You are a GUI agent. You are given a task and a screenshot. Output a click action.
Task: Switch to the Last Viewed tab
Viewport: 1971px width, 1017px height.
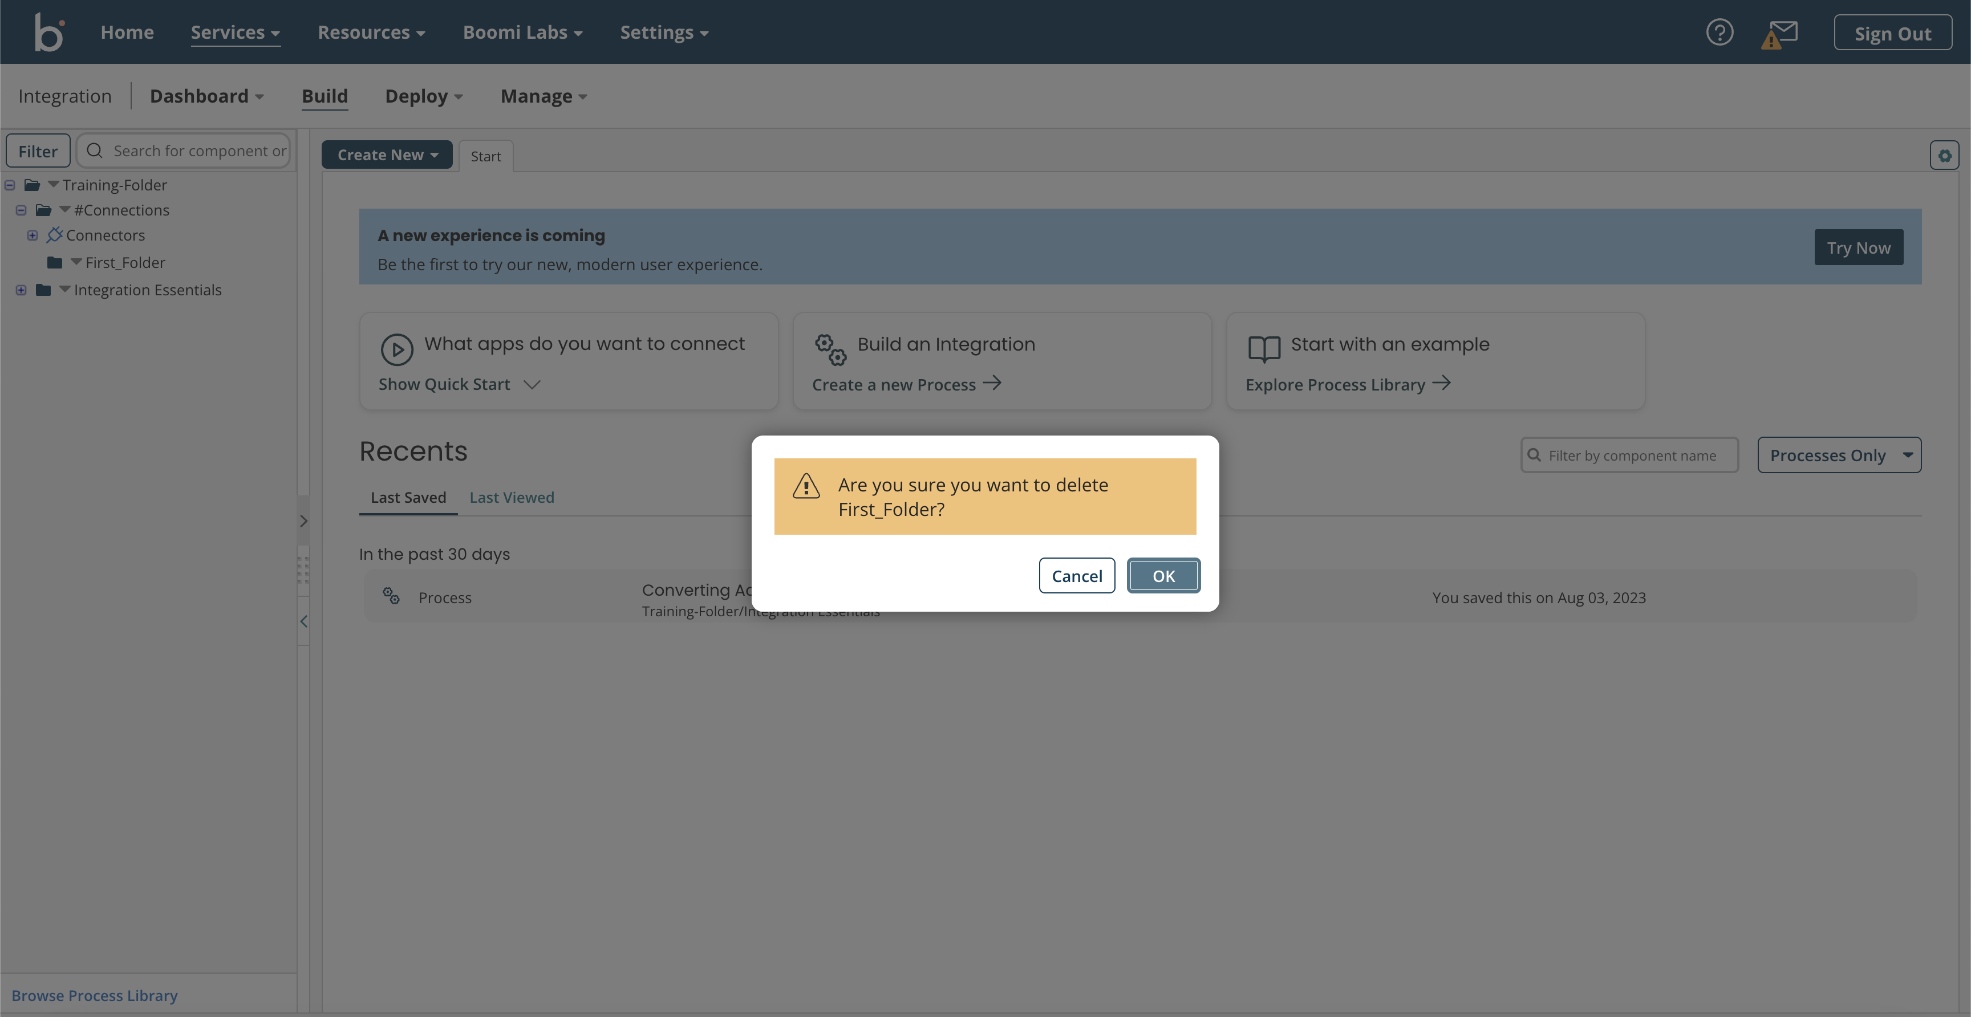click(511, 497)
